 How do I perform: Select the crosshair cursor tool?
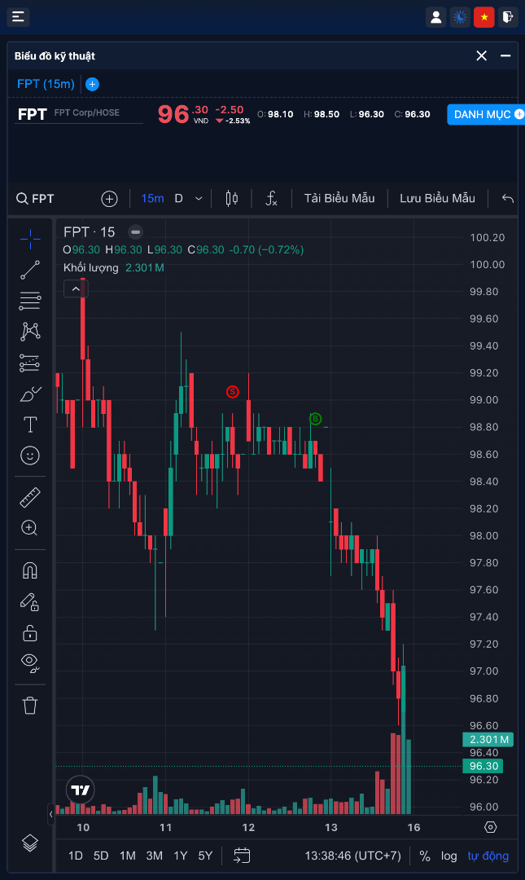[30, 239]
